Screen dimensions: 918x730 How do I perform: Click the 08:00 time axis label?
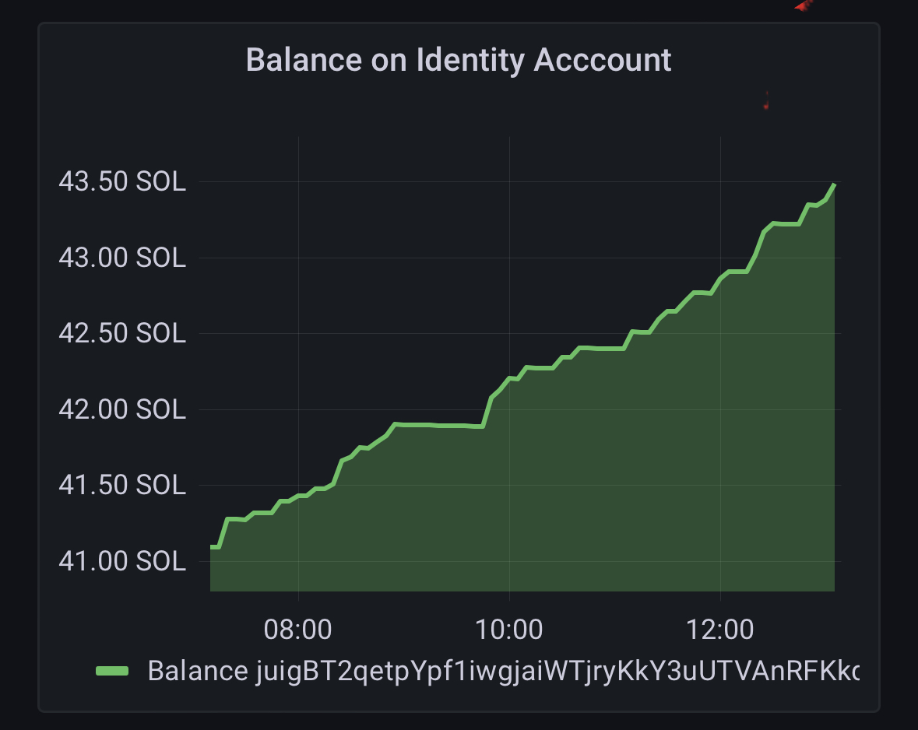[298, 630]
